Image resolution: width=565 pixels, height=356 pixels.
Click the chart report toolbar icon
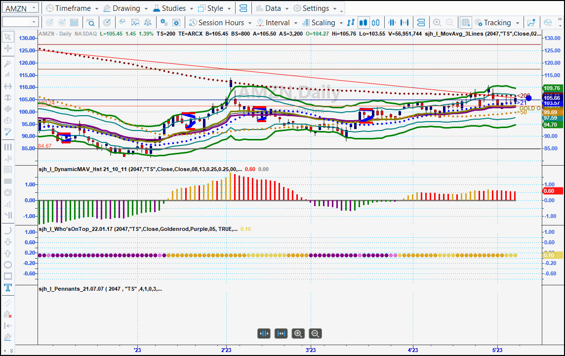[135, 22]
